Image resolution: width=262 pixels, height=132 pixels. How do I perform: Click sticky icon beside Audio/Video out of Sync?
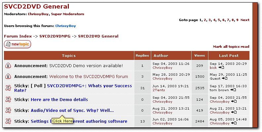[x=8, y=110]
